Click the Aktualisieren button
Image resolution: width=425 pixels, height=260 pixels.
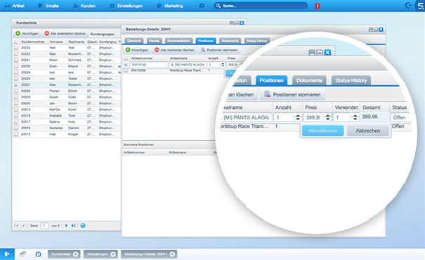click(322, 131)
